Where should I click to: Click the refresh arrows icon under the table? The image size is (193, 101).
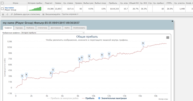(7, 14)
